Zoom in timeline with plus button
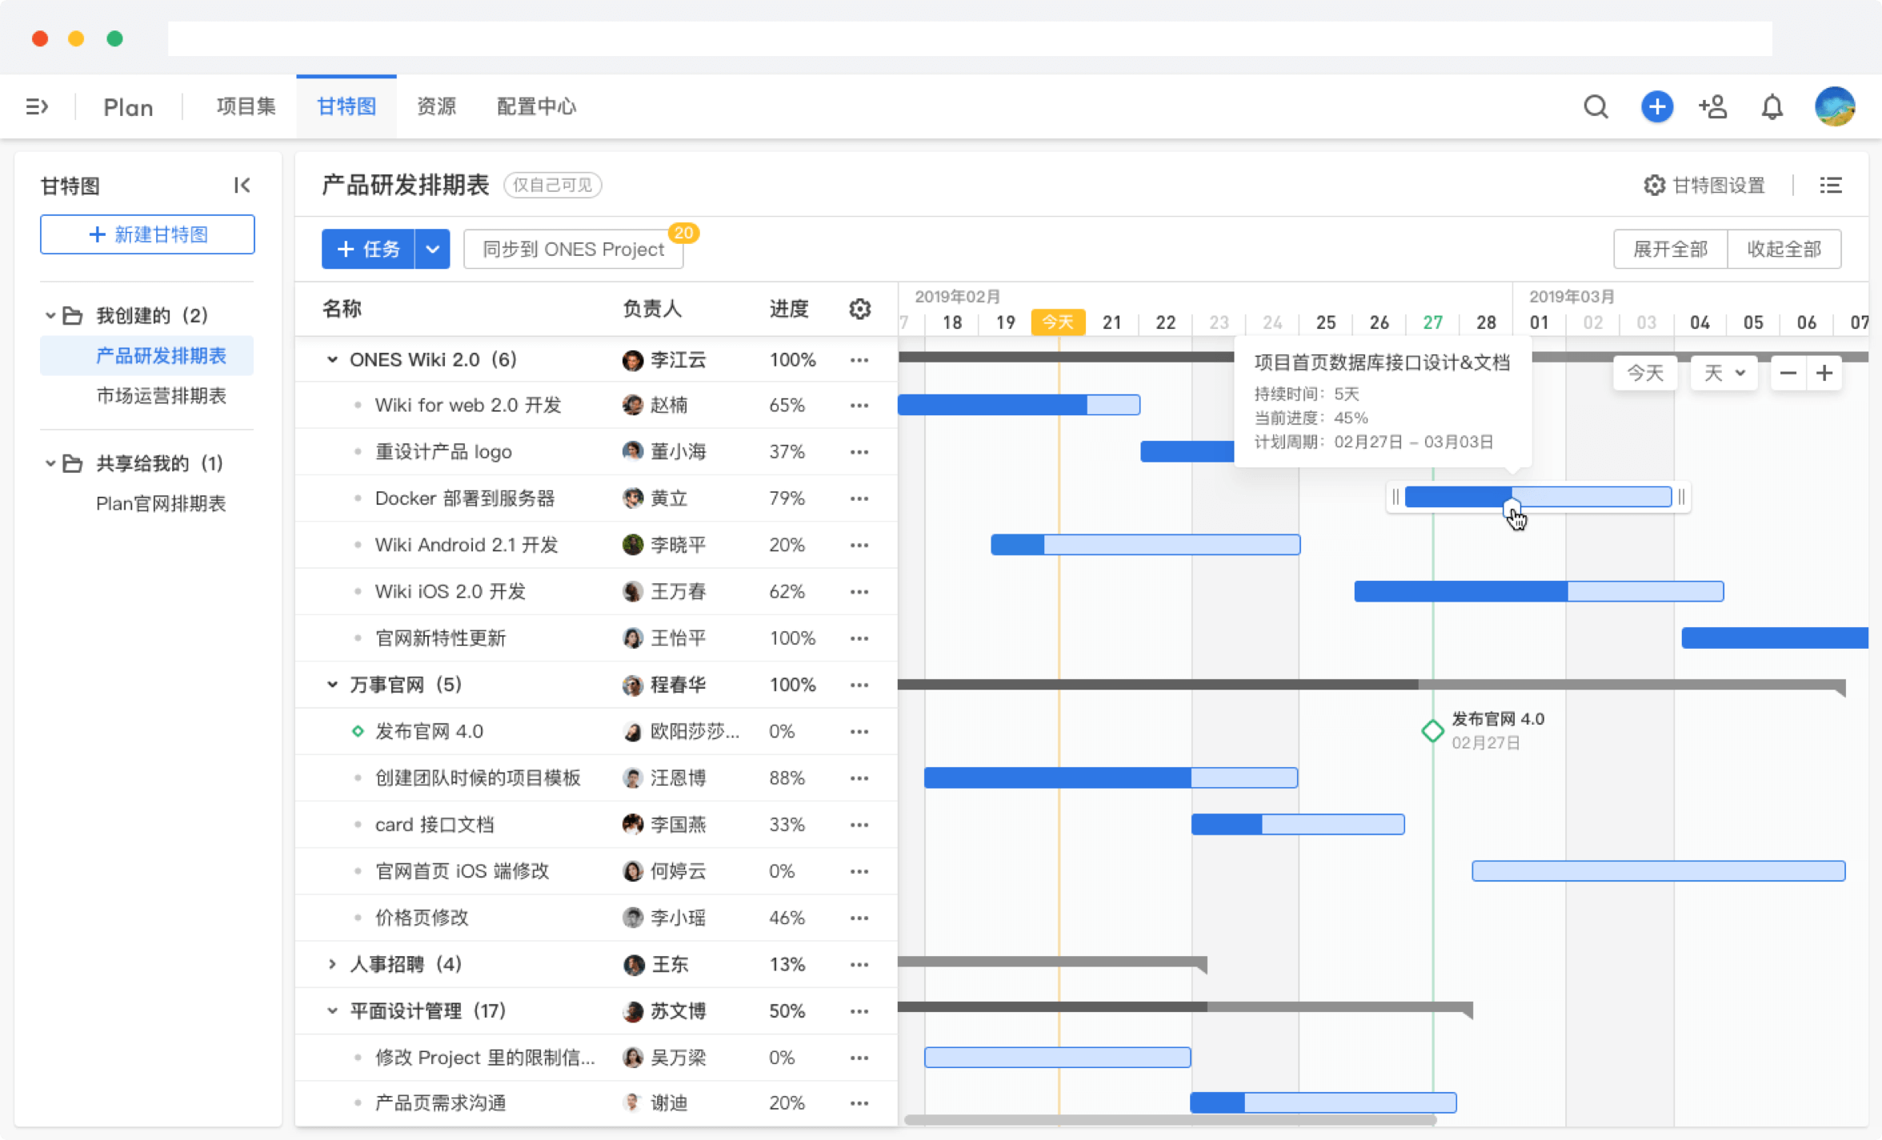The height and width of the screenshot is (1140, 1882). pyautogui.click(x=1824, y=374)
